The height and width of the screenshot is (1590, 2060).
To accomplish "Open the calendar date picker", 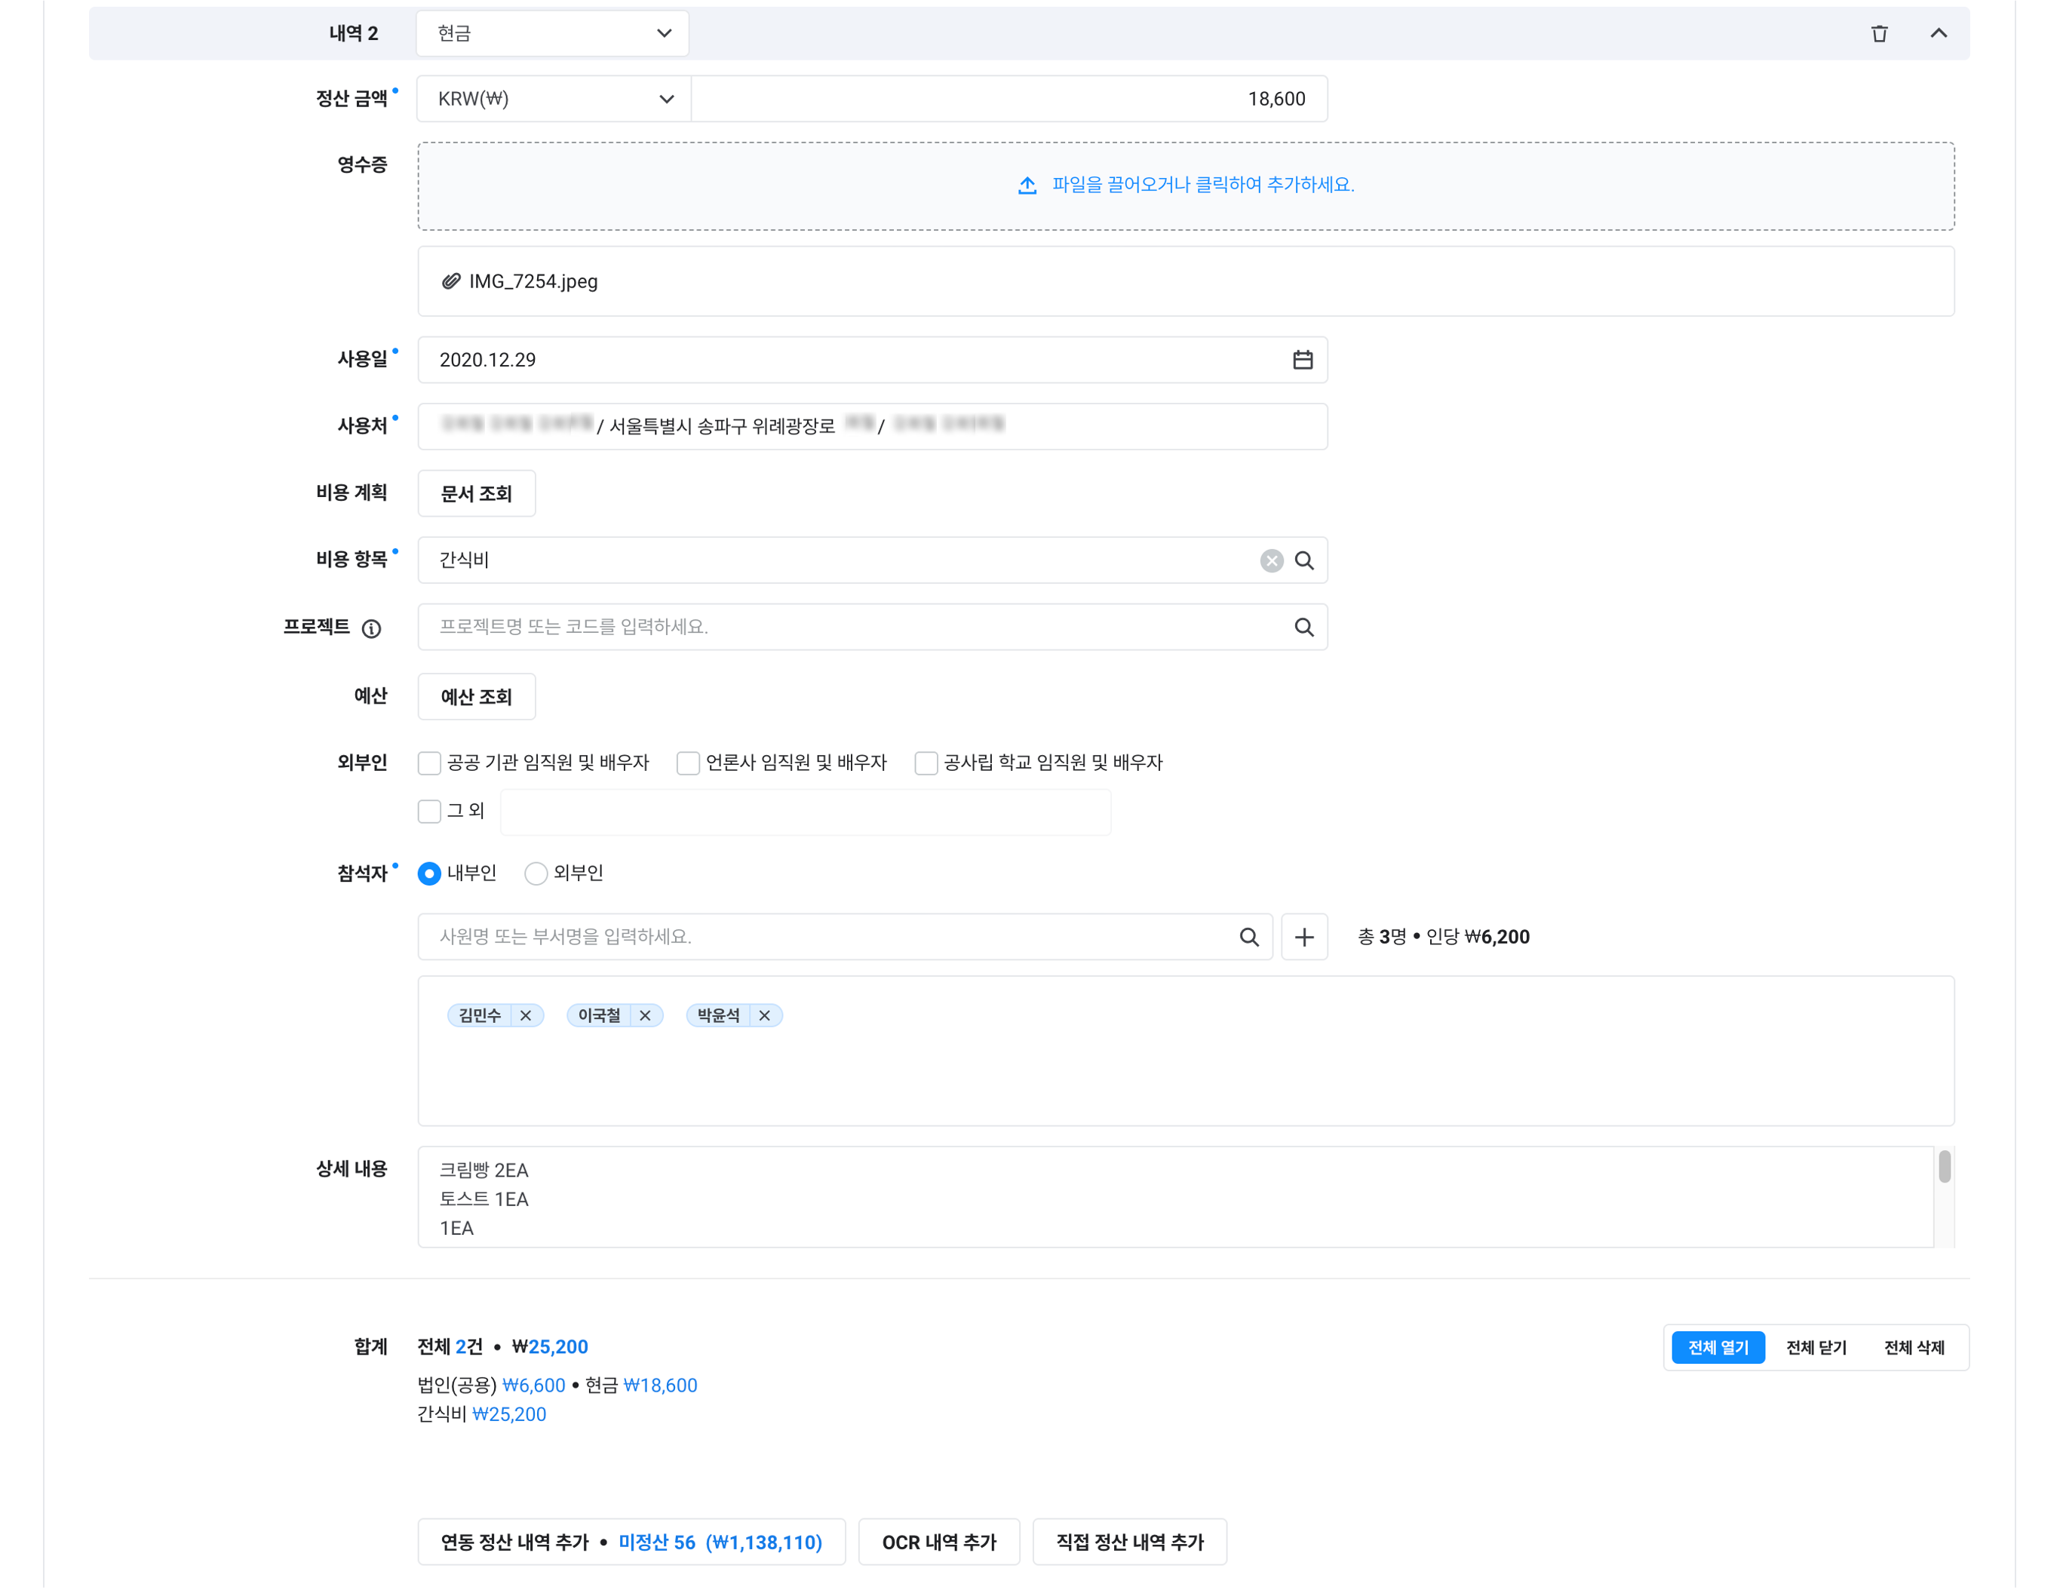I will click(1303, 359).
